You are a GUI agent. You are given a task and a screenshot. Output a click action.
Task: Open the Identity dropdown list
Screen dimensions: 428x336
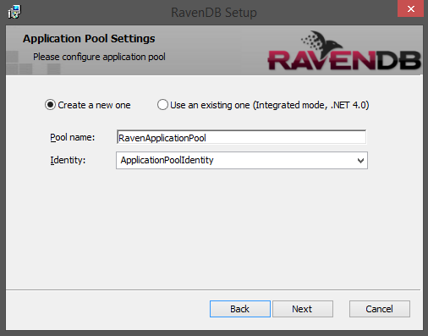(242, 161)
